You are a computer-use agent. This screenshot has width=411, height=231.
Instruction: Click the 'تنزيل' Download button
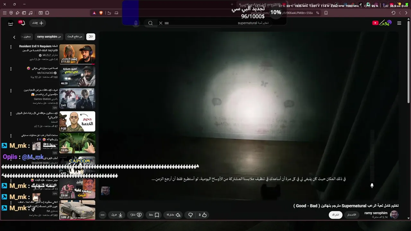click(117, 215)
